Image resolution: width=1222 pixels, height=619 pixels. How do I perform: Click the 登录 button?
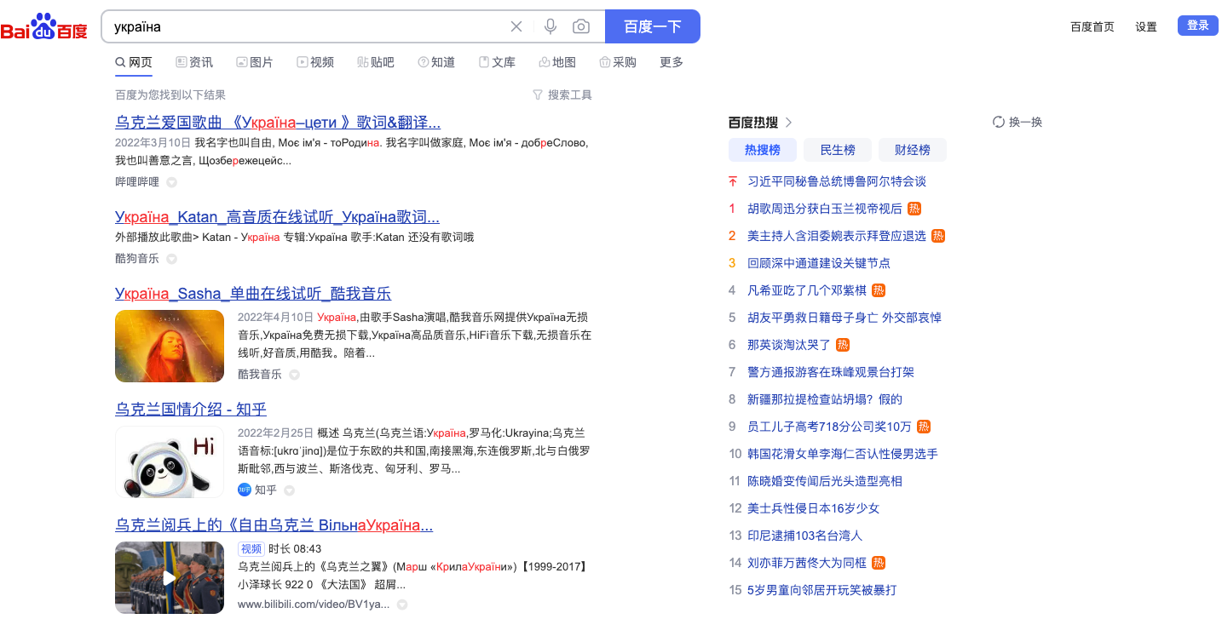pyautogui.click(x=1198, y=26)
